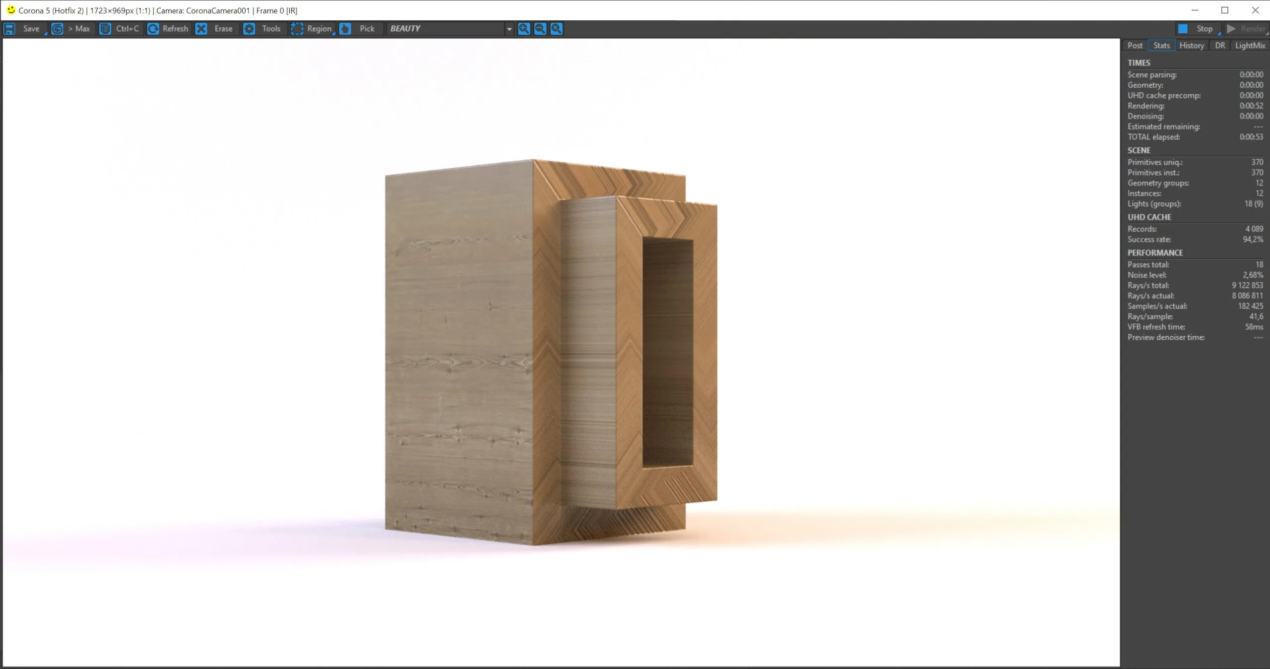The image size is (1270, 669).
Task: Open the Tools gear icon
Action: coord(249,29)
